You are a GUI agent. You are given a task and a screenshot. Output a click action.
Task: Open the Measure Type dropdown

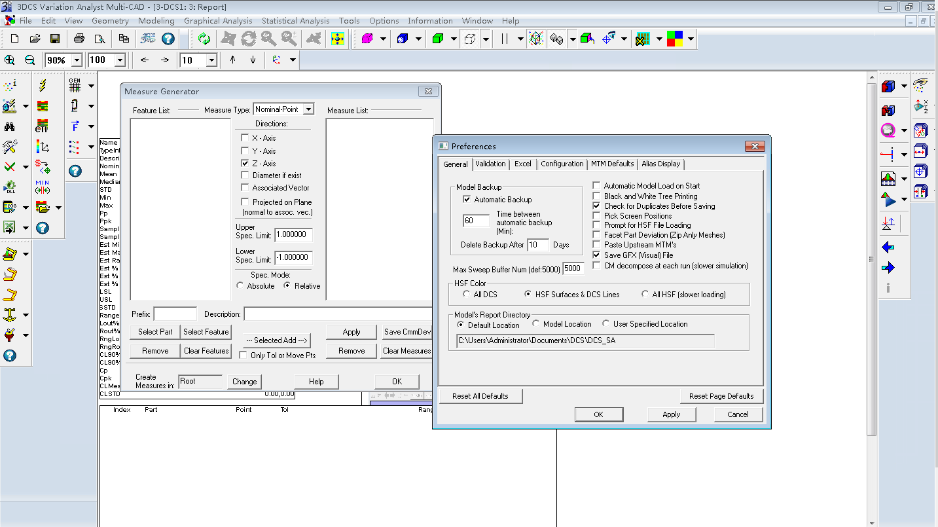[x=308, y=110]
